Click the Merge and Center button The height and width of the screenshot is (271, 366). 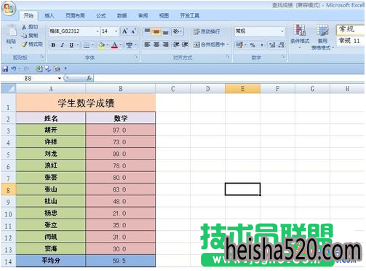tap(211, 44)
